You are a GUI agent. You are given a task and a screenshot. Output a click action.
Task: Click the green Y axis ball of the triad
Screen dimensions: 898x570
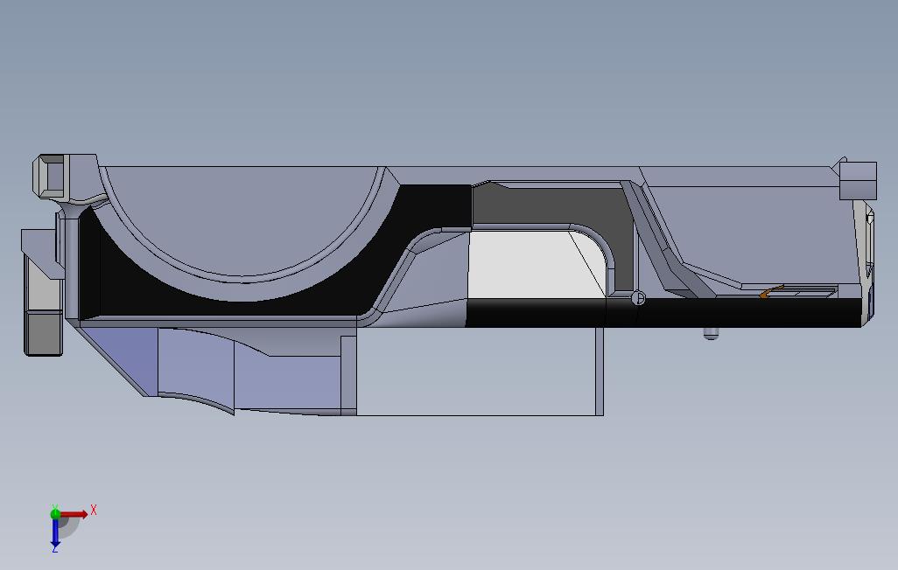click(55, 514)
